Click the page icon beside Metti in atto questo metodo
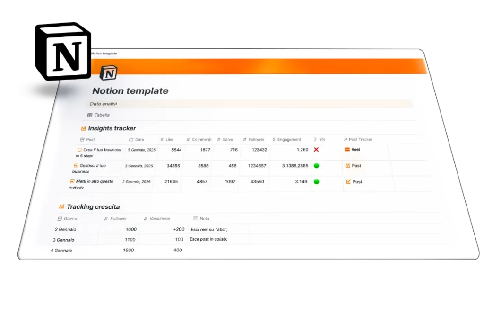The width and height of the screenshot is (484, 314). (72, 181)
